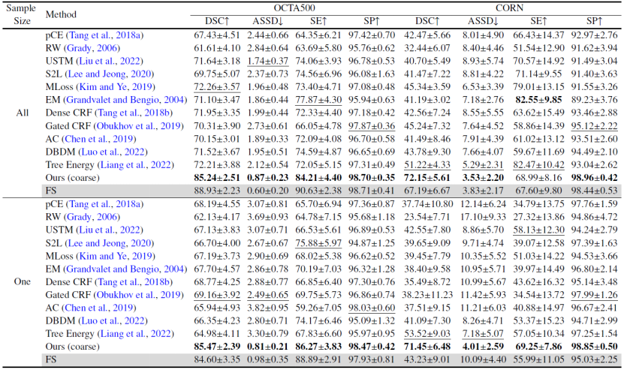Select the cell 3.53±2.20
The image size is (624, 370).
(483, 178)
